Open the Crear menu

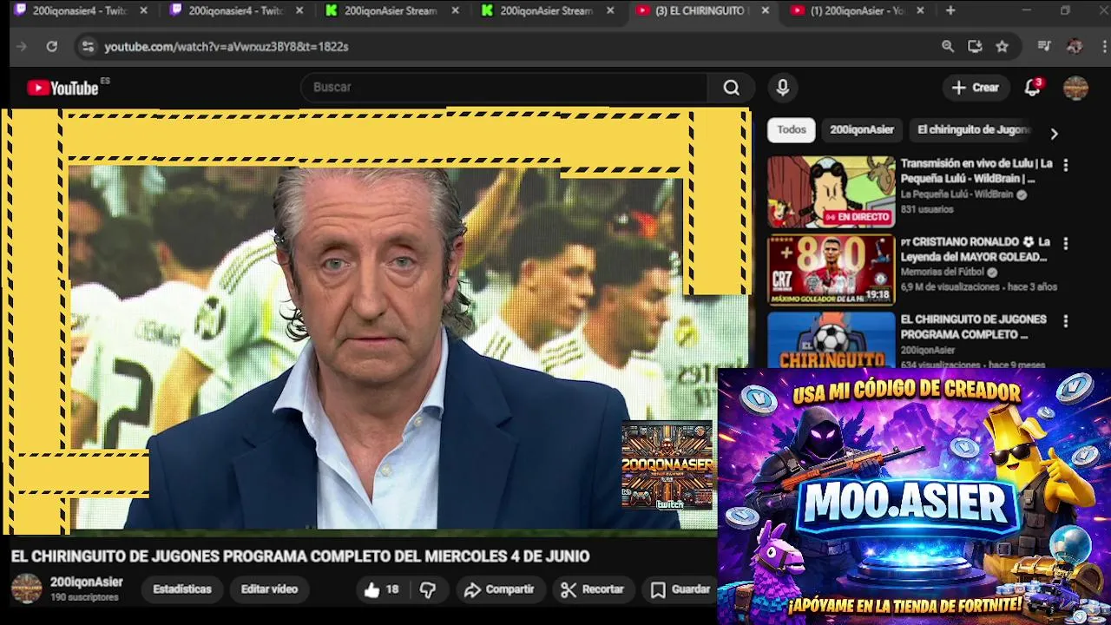(x=976, y=87)
